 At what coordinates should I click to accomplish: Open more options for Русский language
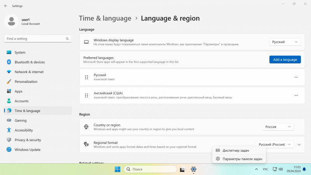pos(296,77)
